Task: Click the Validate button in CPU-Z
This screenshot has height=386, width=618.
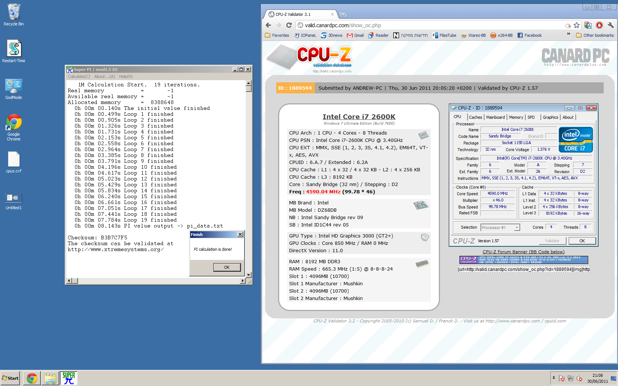Action: point(552,241)
